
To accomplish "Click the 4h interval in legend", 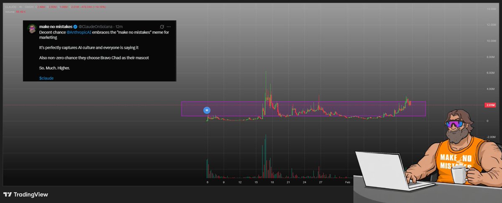I will [x=20, y=8].
